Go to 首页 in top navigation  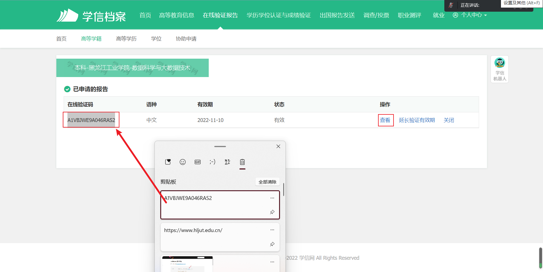(145, 15)
